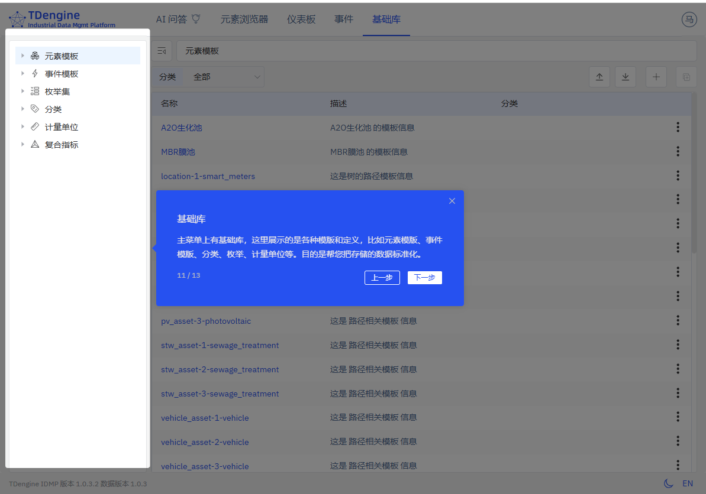Image resolution: width=706 pixels, height=494 pixels.
Task: Open more options for A2O生化池 row
Action: point(678,127)
